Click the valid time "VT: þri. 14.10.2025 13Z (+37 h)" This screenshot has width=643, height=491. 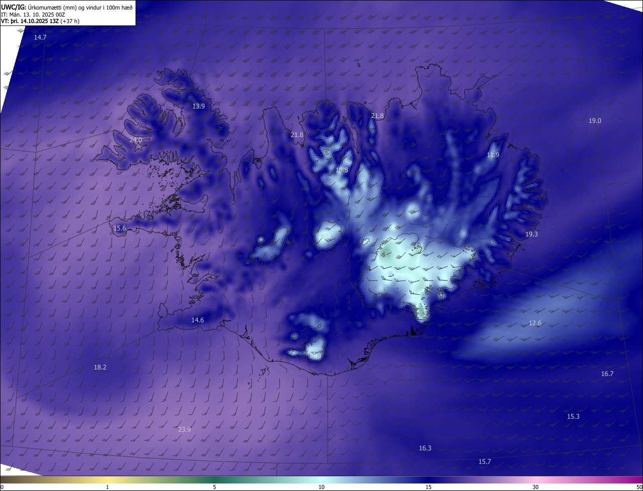[x=40, y=21]
